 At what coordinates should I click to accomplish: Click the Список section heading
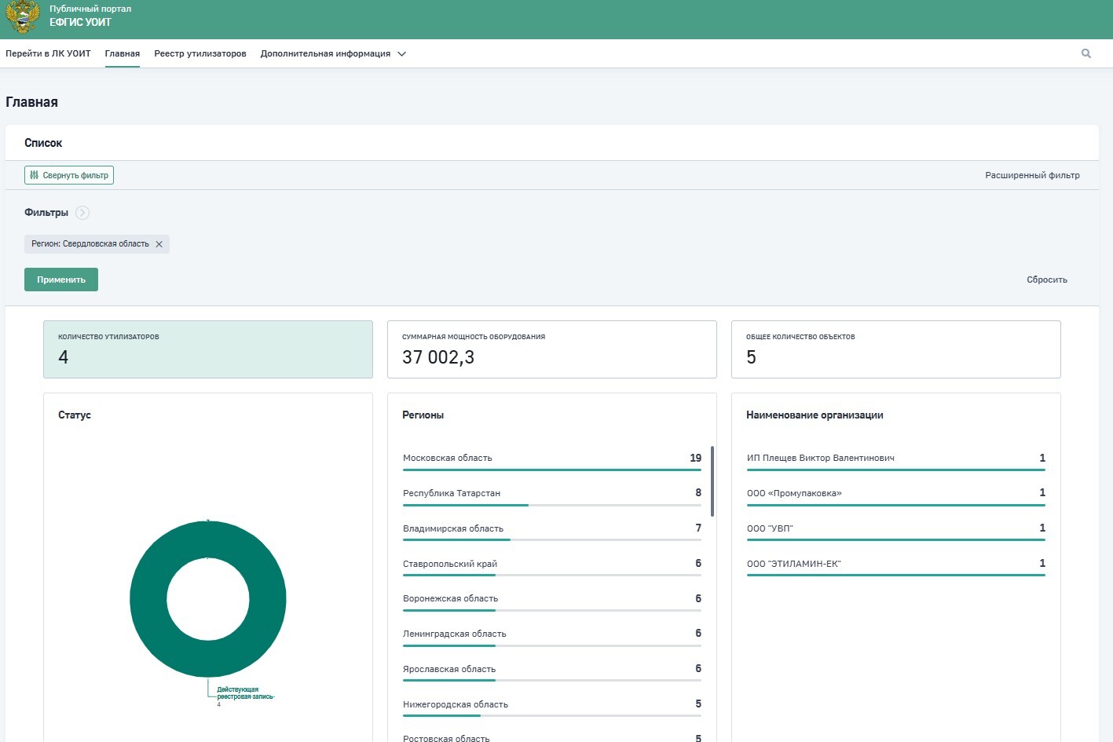tap(43, 143)
